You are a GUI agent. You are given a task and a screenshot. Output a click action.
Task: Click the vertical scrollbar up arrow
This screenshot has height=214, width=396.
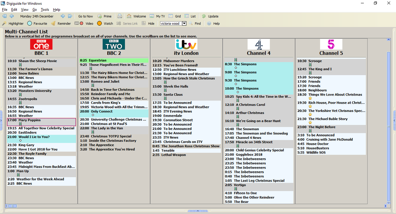[389, 40]
